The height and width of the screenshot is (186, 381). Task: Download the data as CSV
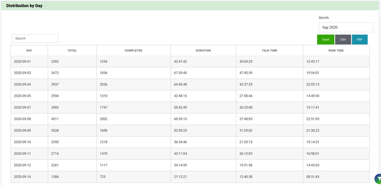coord(343,39)
